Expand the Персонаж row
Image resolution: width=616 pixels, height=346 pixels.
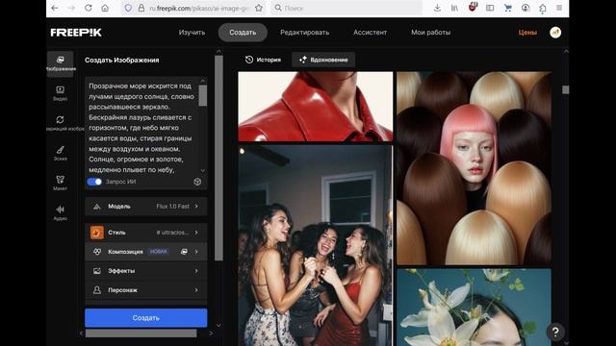145,290
